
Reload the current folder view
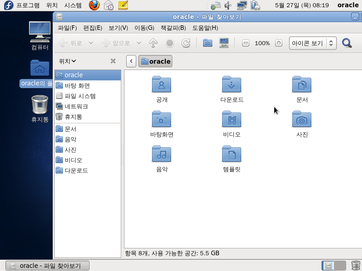coord(186,43)
